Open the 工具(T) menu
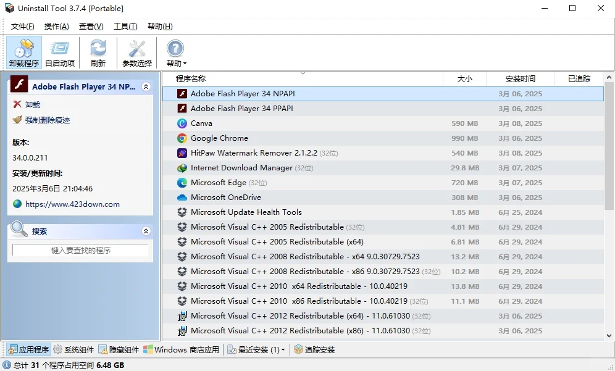 pyautogui.click(x=125, y=27)
